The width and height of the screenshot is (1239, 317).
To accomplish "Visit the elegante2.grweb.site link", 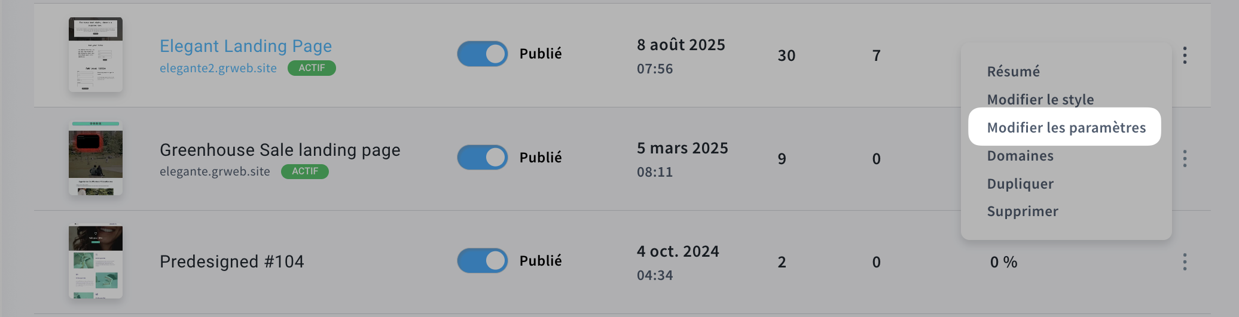I will coord(218,69).
